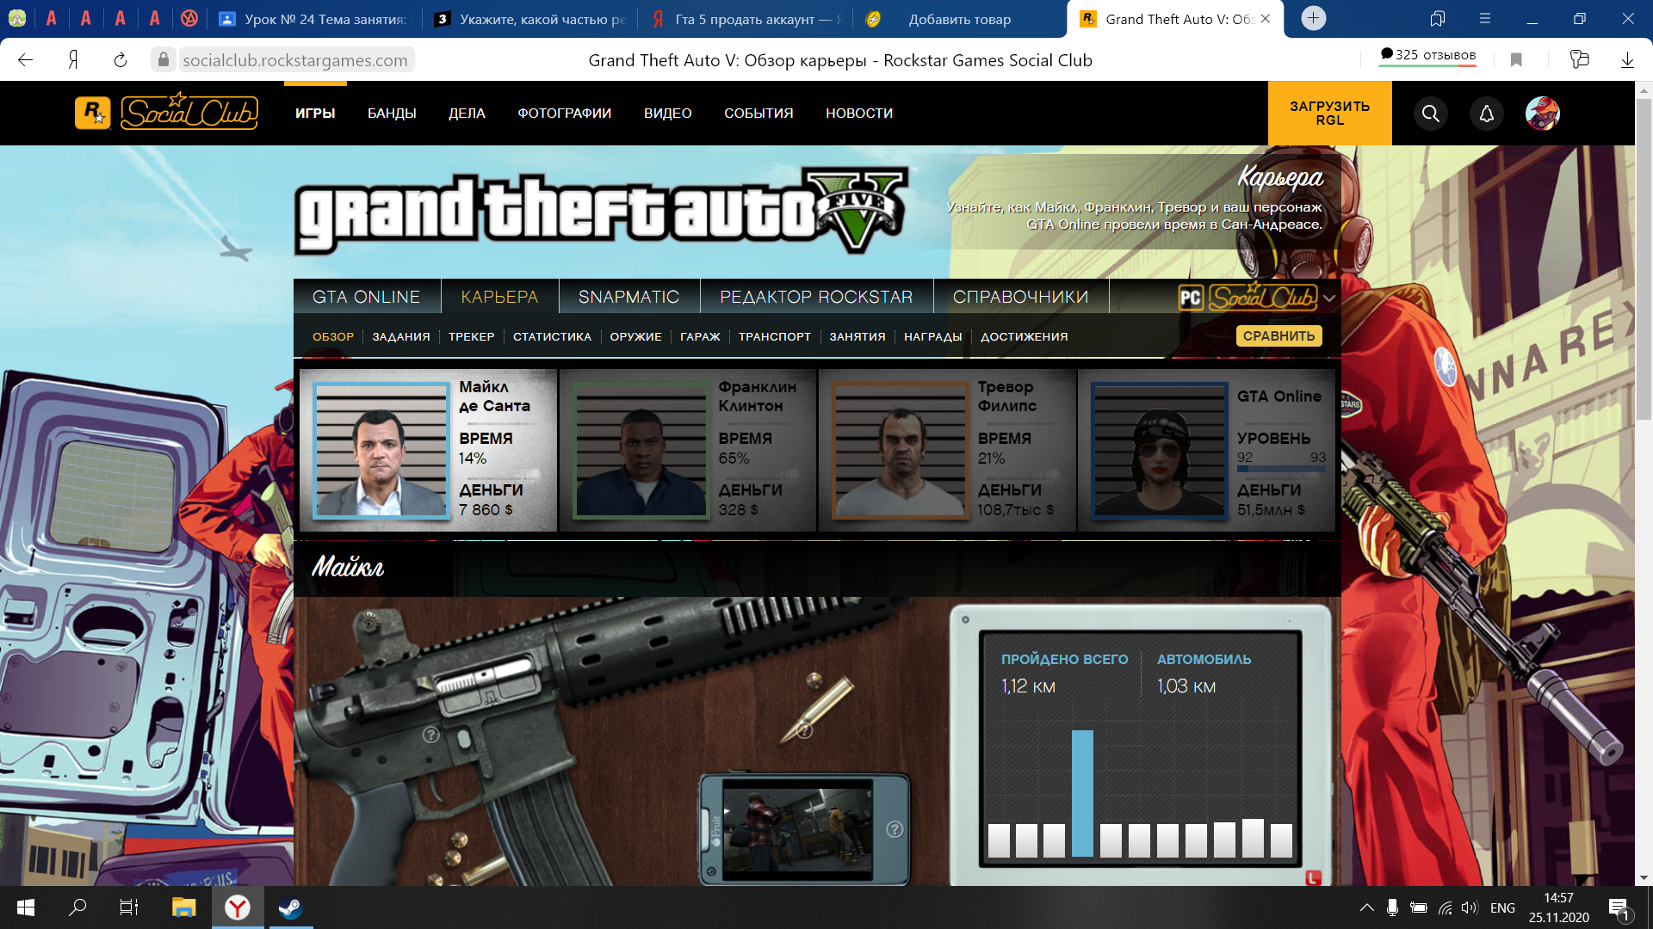1653x929 pixels.
Task: Click the Steam taskbar icon
Action: tap(290, 907)
